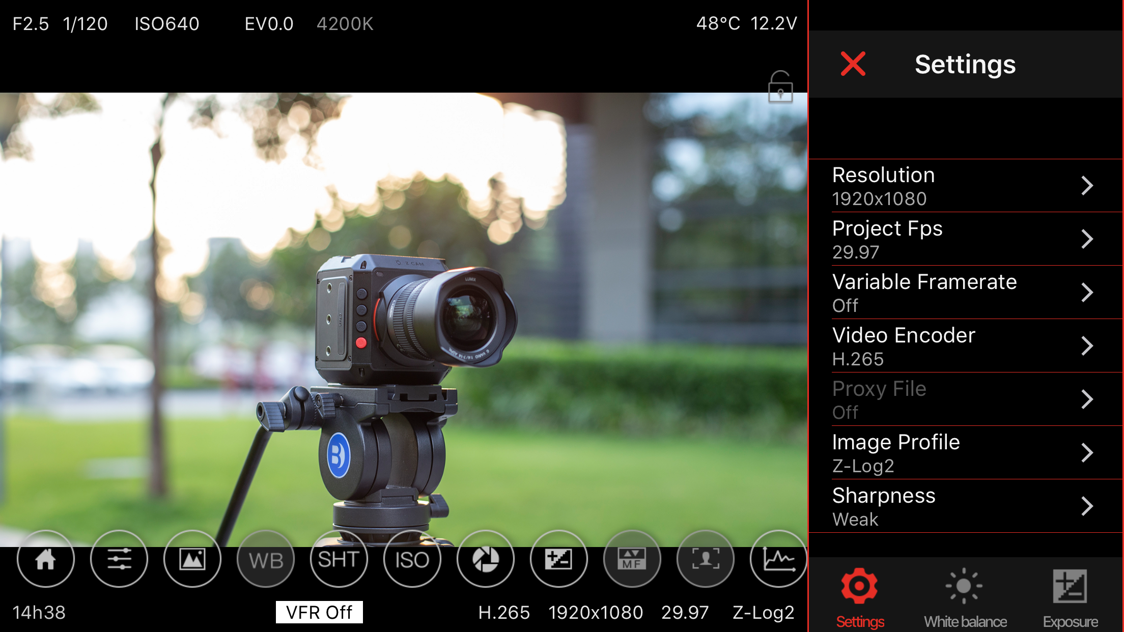1124x632 pixels.
Task: Open the image gallery icon
Action: coord(192,559)
